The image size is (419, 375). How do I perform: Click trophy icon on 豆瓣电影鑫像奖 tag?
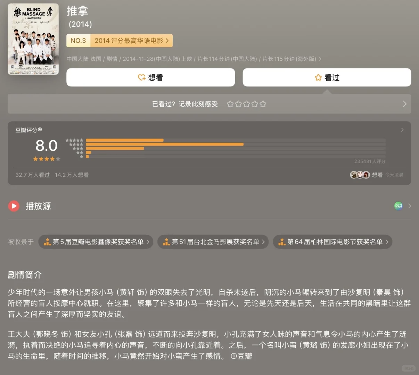[47, 242]
